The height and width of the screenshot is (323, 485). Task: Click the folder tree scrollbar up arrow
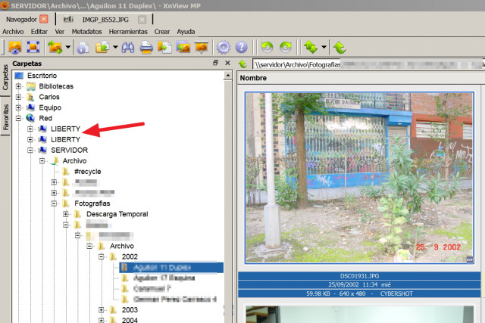pyautogui.click(x=228, y=76)
